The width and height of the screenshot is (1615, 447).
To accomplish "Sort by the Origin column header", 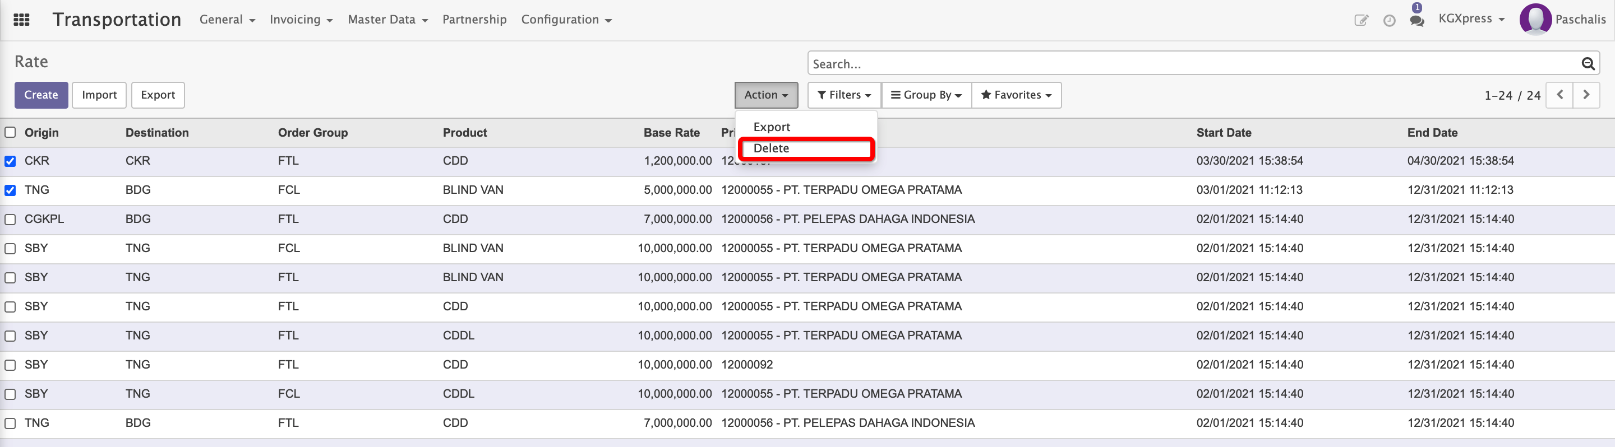I will pyautogui.click(x=41, y=133).
